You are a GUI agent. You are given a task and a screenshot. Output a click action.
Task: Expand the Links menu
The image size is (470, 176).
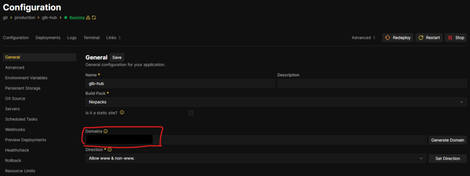tap(114, 38)
